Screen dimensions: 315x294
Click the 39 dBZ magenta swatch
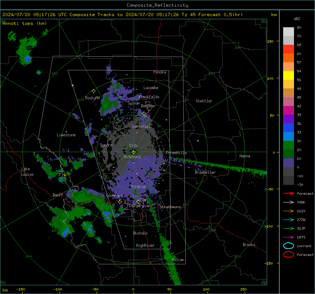click(x=288, y=110)
